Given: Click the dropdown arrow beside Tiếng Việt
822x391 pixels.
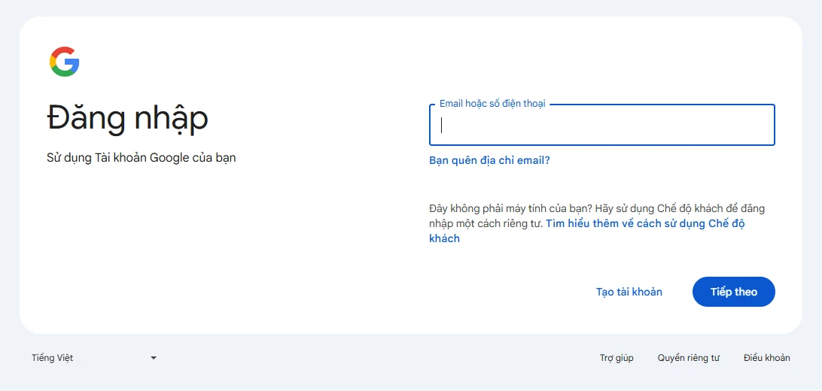Looking at the screenshot, I should (154, 358).
